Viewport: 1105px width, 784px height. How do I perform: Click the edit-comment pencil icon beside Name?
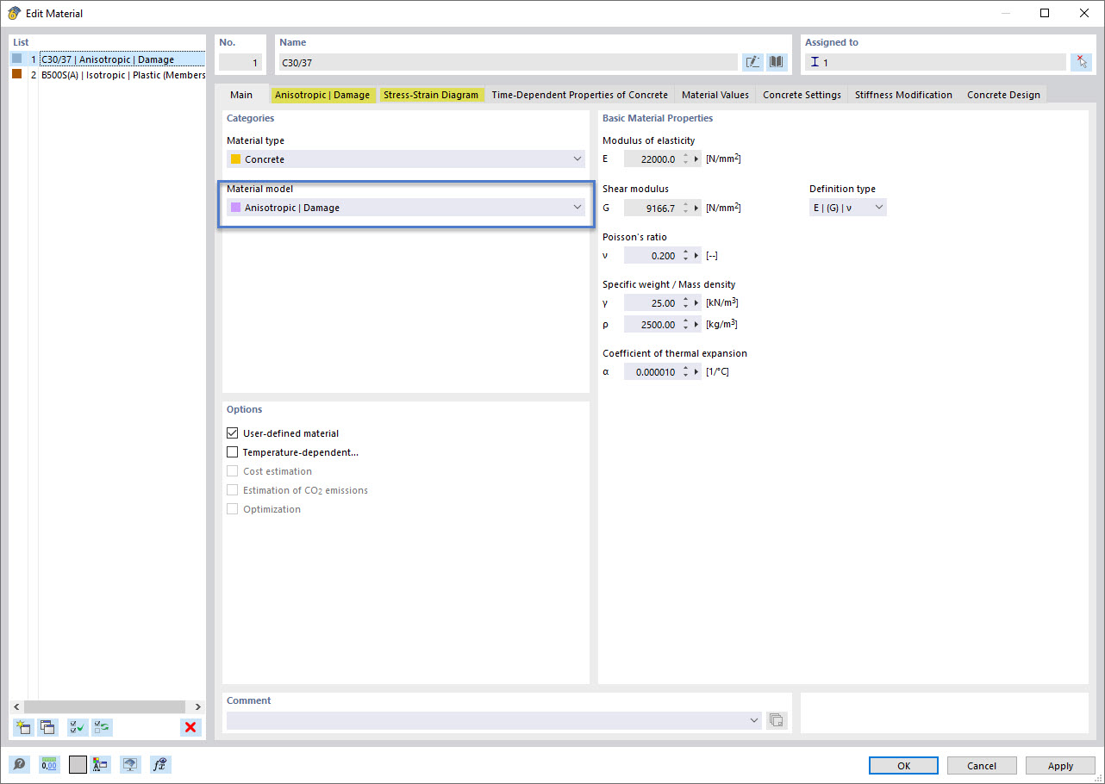(x=752, y=61)
